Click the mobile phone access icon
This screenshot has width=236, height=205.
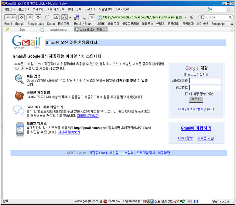pos(20,129)
